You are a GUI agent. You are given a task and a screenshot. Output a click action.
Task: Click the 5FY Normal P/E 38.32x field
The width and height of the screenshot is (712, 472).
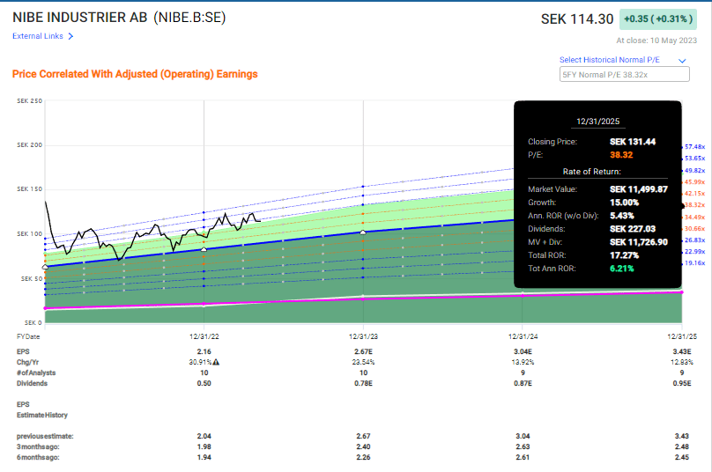(625, 75)
